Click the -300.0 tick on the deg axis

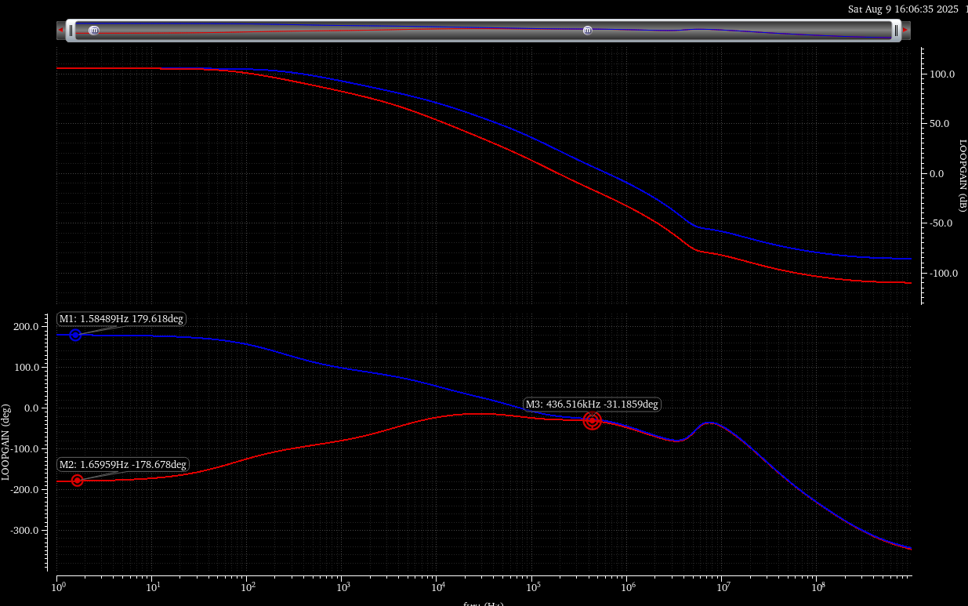24,530
